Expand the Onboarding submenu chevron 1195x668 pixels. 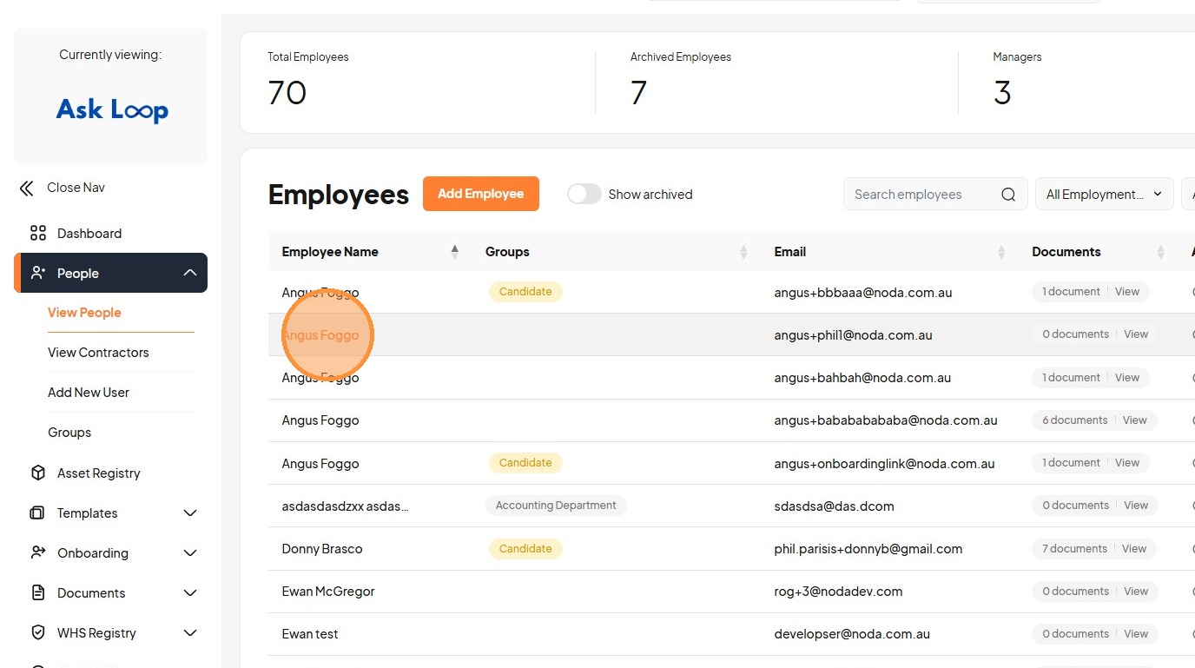tap(190, 552)
